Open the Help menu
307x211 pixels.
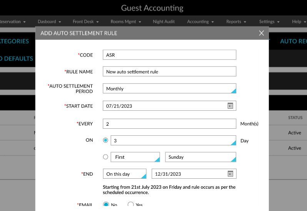point(299,22)
